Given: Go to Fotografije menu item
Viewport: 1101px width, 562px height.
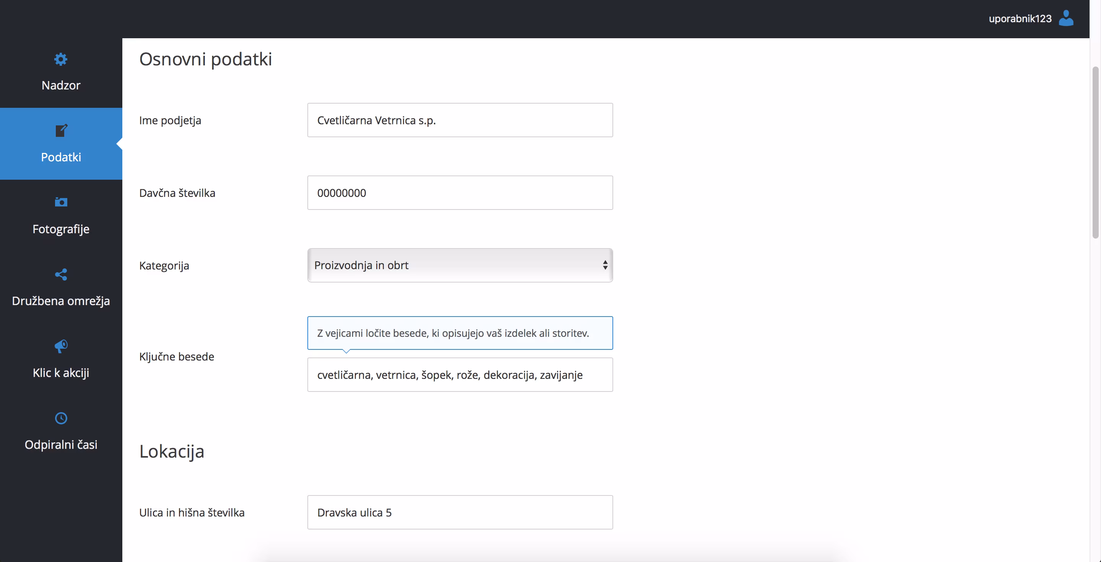Looking at the screenshot, I should pos(61,229).
